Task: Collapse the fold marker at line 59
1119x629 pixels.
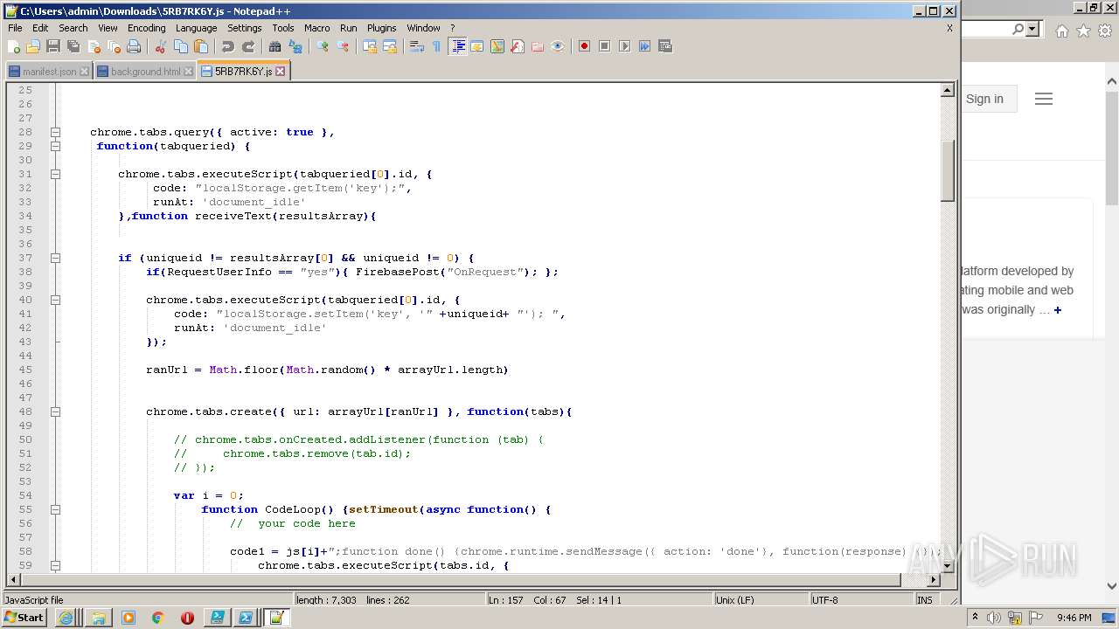Action: 55,565
